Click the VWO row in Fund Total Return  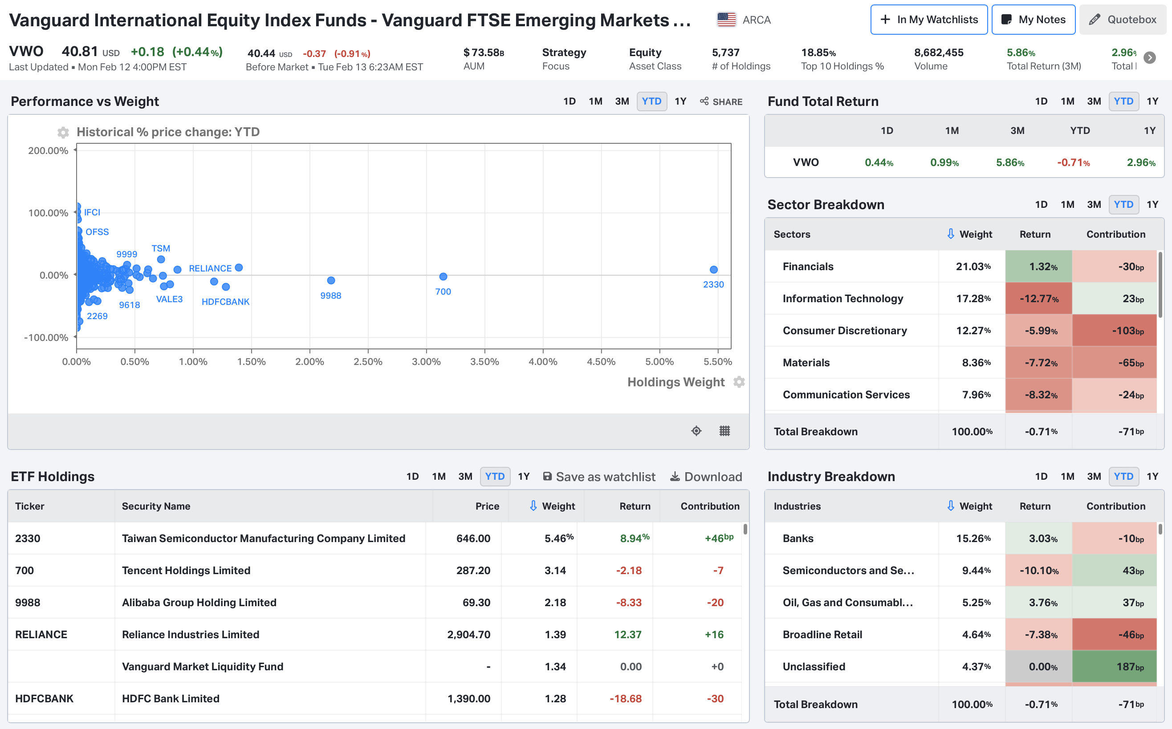click(x=964, y=162)
